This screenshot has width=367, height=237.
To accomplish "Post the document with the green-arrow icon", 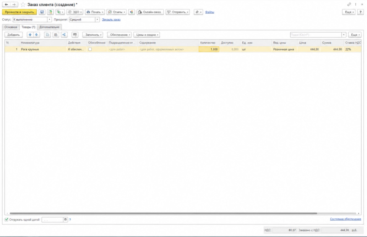I will 50,12.
